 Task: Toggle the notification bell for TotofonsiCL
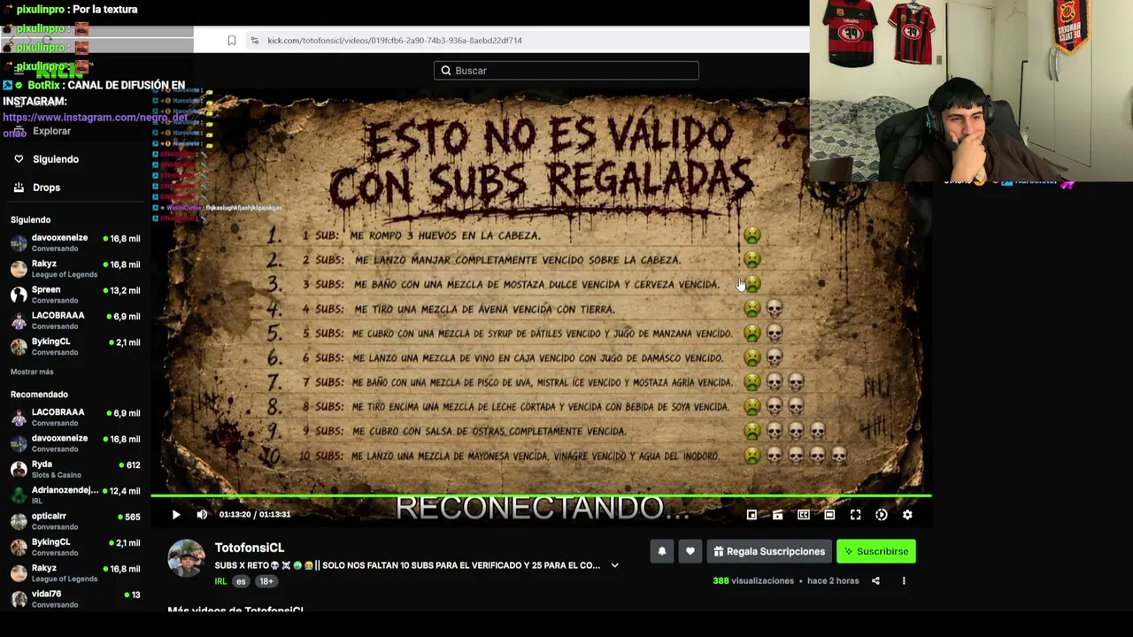click(x=661, y=551)
